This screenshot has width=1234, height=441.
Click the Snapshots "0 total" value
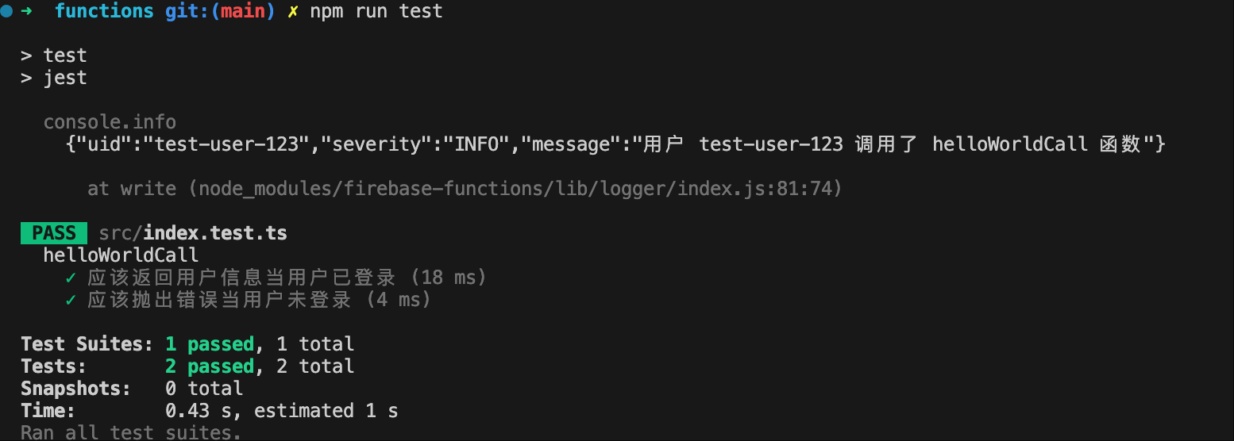tap(204, 389)
